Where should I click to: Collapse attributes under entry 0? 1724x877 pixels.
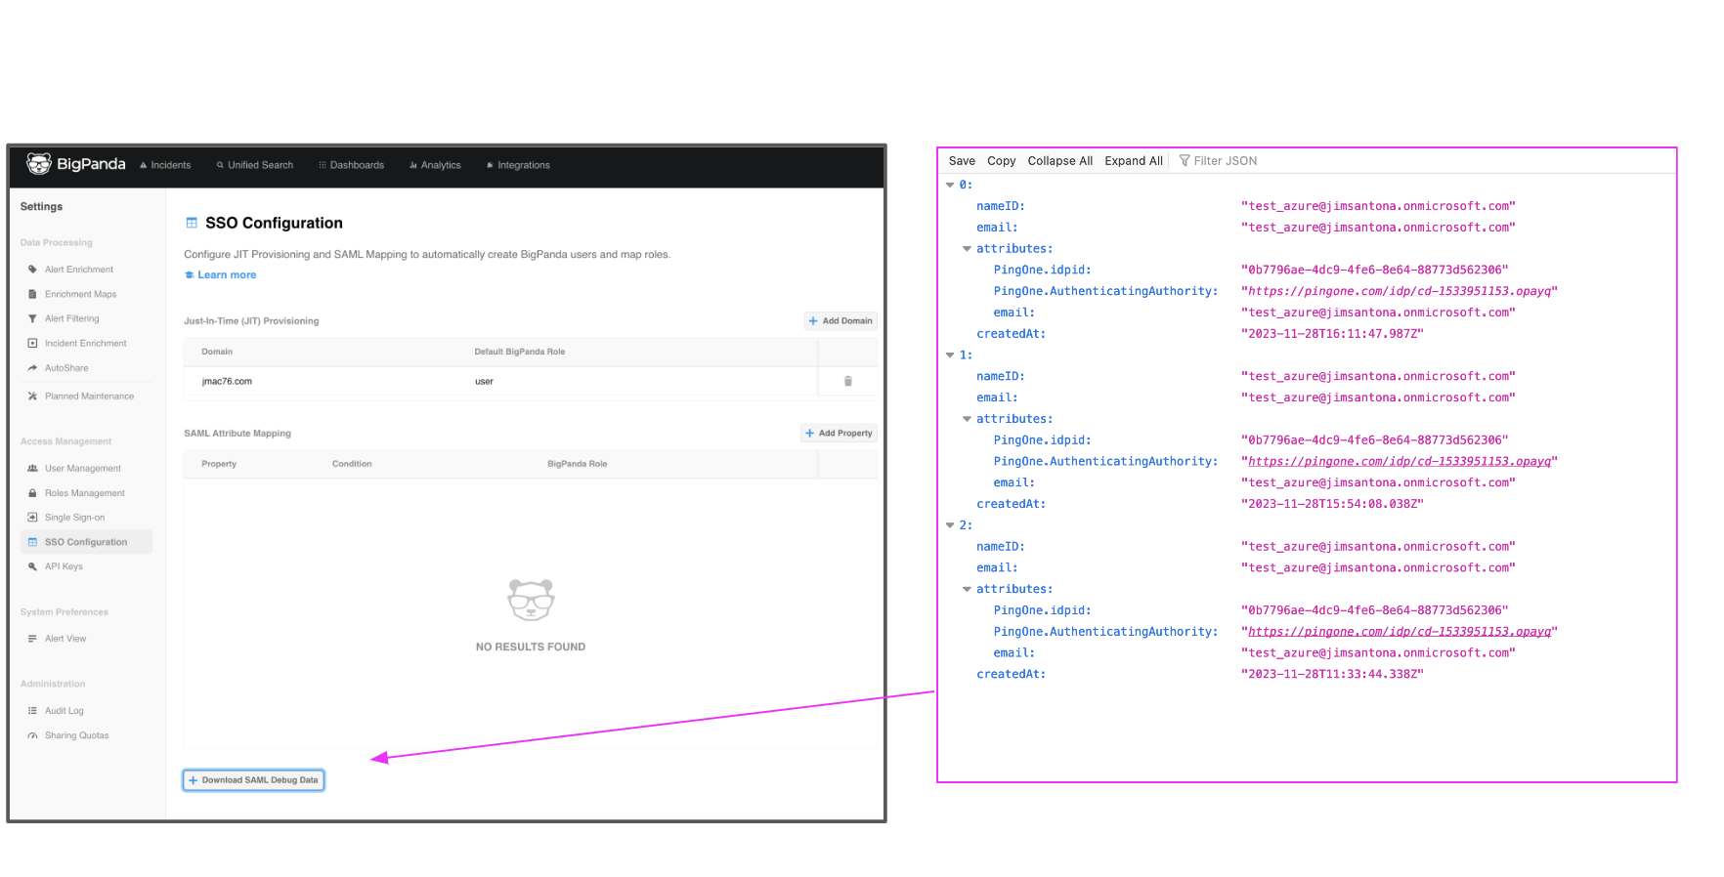[967, 249]
